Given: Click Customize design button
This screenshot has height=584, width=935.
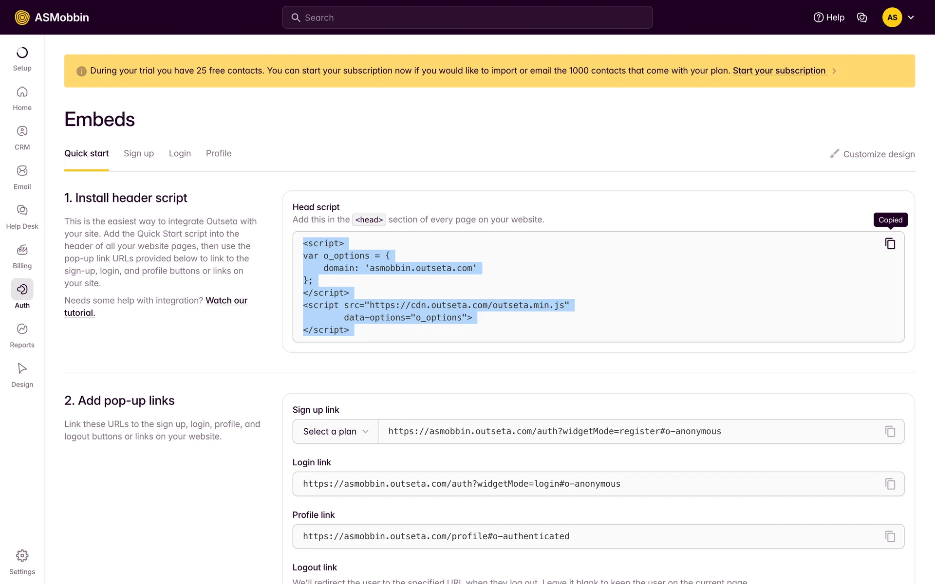Looking at the screenshot, I should tap(872, 154).
